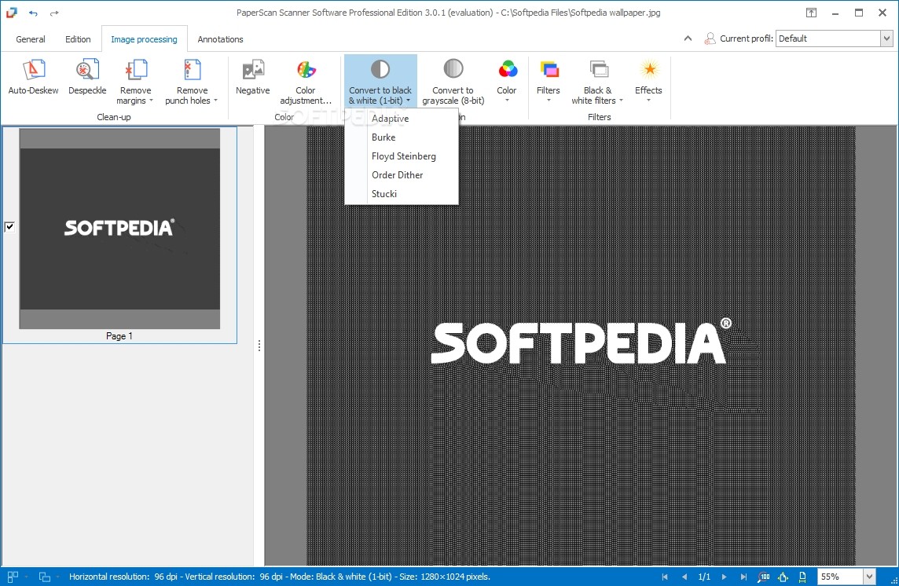Viewport: 899px width, 586px height.
Task: Expand the Effects dropdown arrow
Action: click(648, 101)
